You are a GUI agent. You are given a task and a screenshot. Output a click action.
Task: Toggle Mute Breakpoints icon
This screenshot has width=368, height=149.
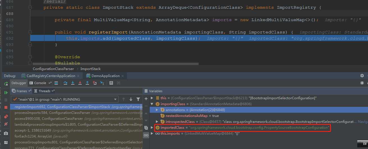6,124
